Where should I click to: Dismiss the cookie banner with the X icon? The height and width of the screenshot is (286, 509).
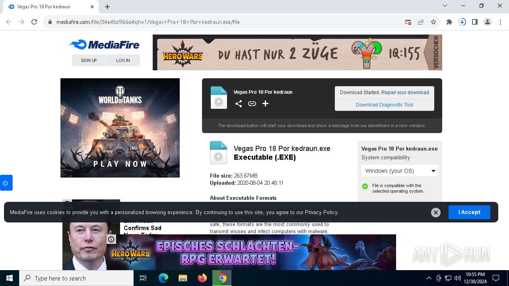coord(436,213)
